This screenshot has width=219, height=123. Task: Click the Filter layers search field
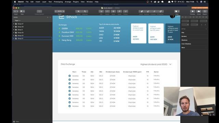tap(32, 122)
